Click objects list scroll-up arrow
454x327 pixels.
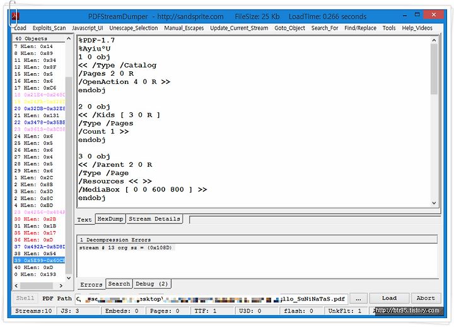(x=69, y=39)
